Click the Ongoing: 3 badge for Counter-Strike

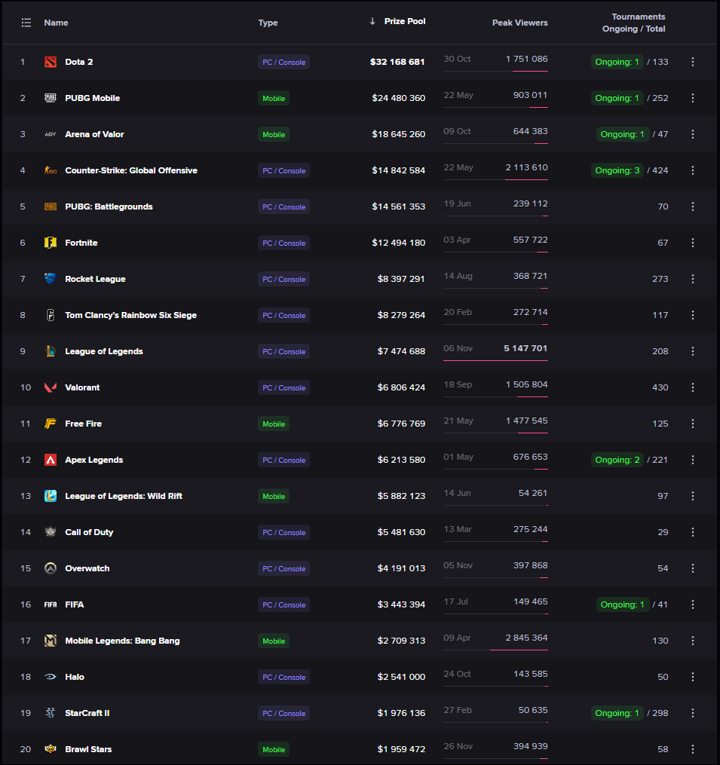tap(617, 170)
